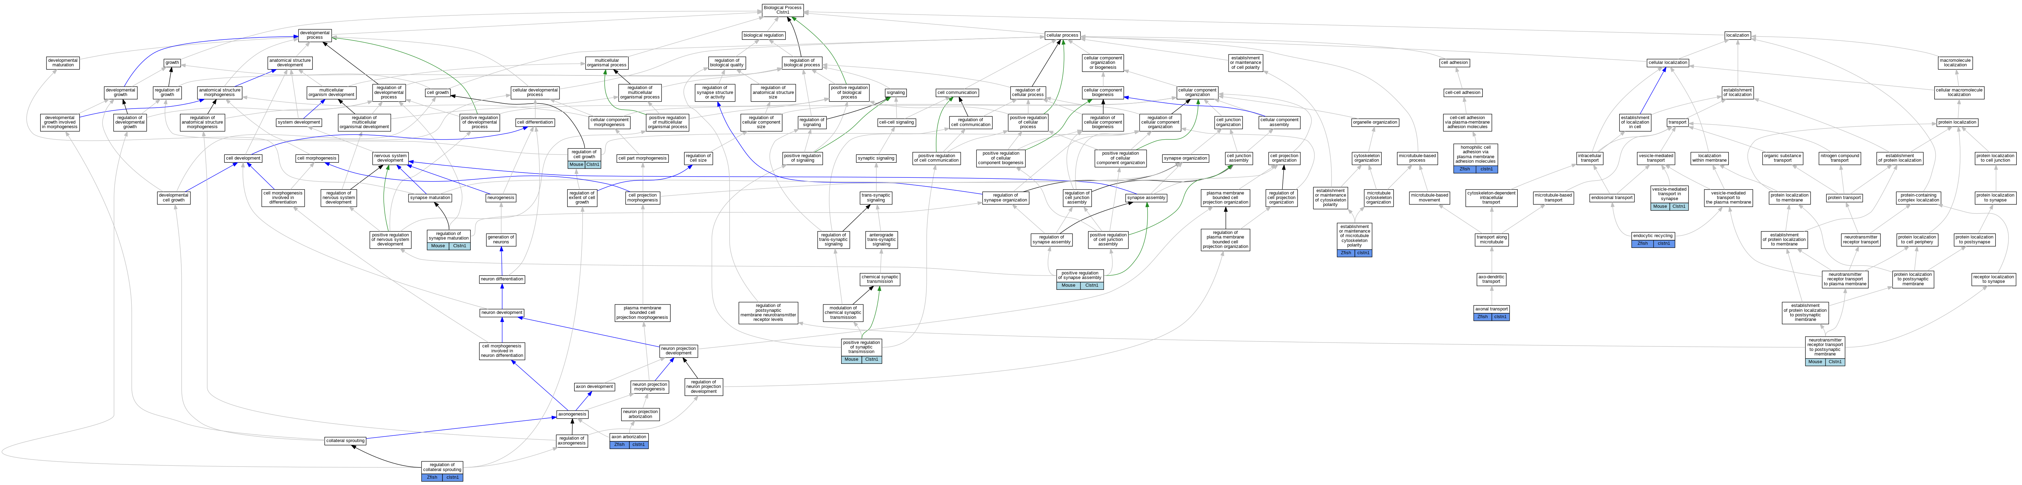The width and height of the screenshot is (2022, 485).
Task: Click the 'cell communication' node
Action: pos(957,93)
